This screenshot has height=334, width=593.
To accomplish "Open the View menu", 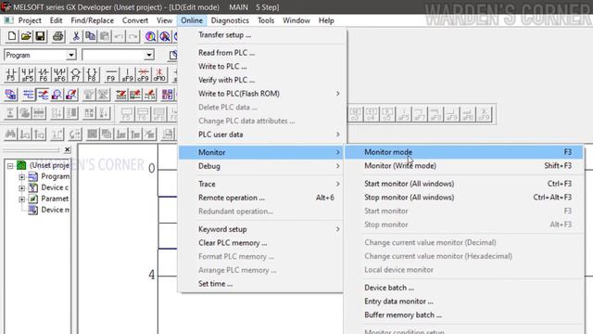I will click(x=165, y=20).
